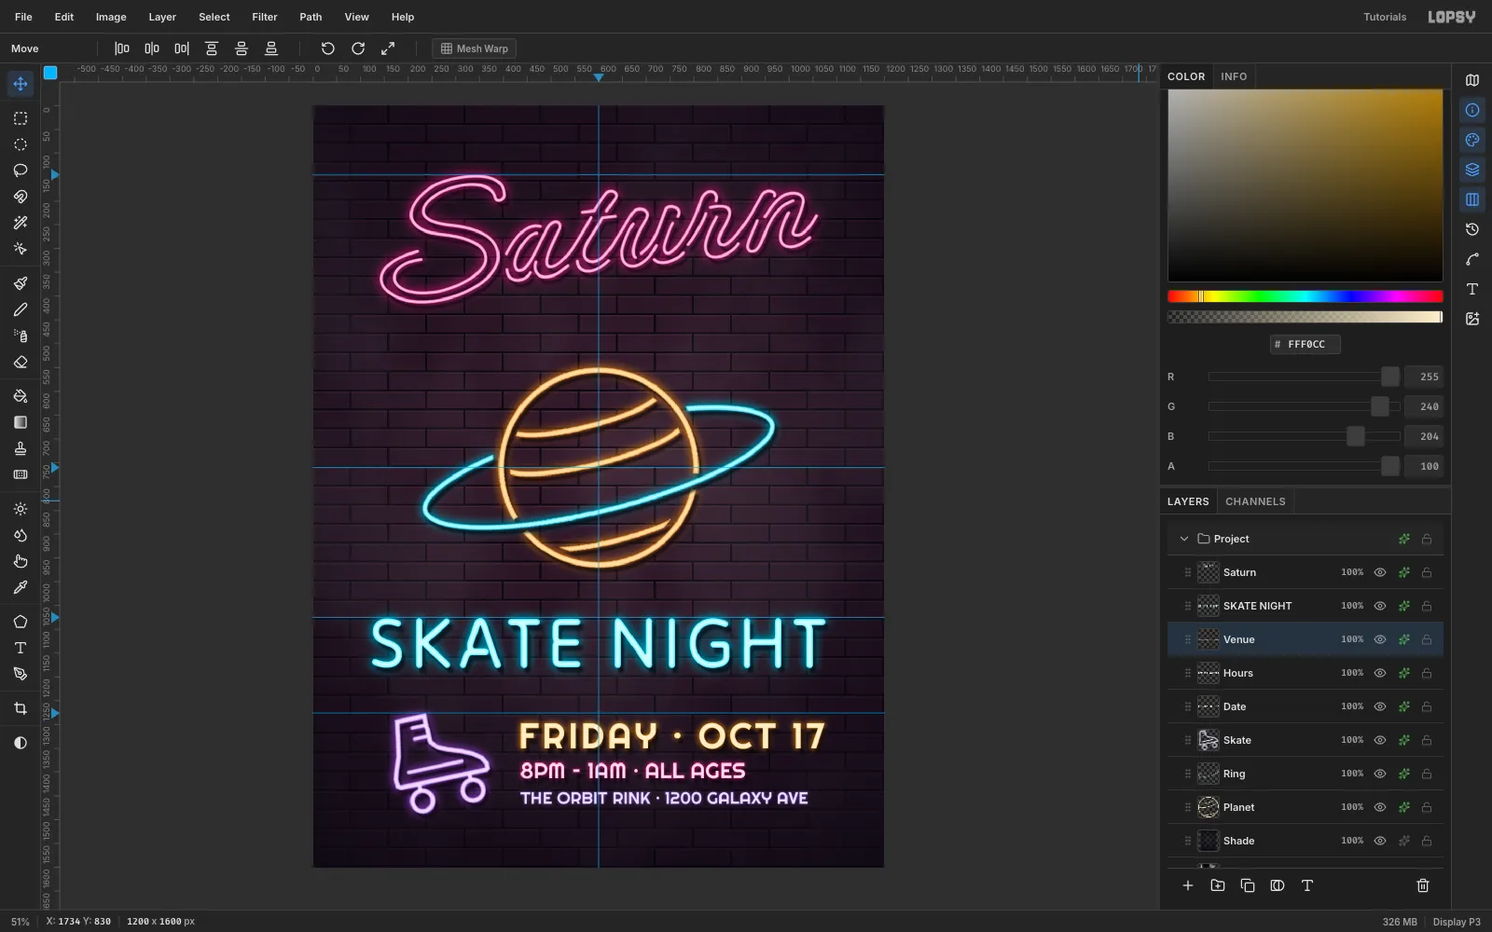This screenshot has width=1492, height=932.
Task: Hide the Skate layer
Action: click(1380, 740)
